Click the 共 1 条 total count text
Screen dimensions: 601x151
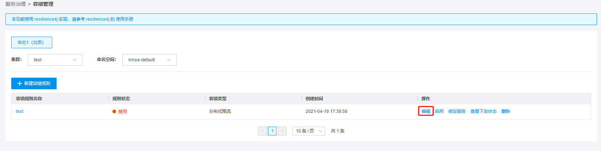pos(338,131)
